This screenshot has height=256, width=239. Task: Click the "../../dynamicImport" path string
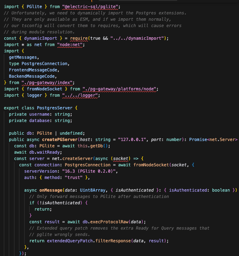(137, 38)
